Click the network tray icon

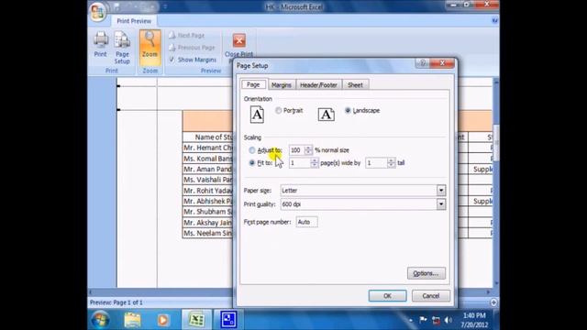(x=436, y=320)
